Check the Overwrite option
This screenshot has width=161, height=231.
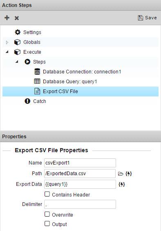[x=47, y=214]
